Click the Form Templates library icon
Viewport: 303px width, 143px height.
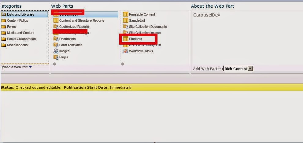(x=56, y=45)
